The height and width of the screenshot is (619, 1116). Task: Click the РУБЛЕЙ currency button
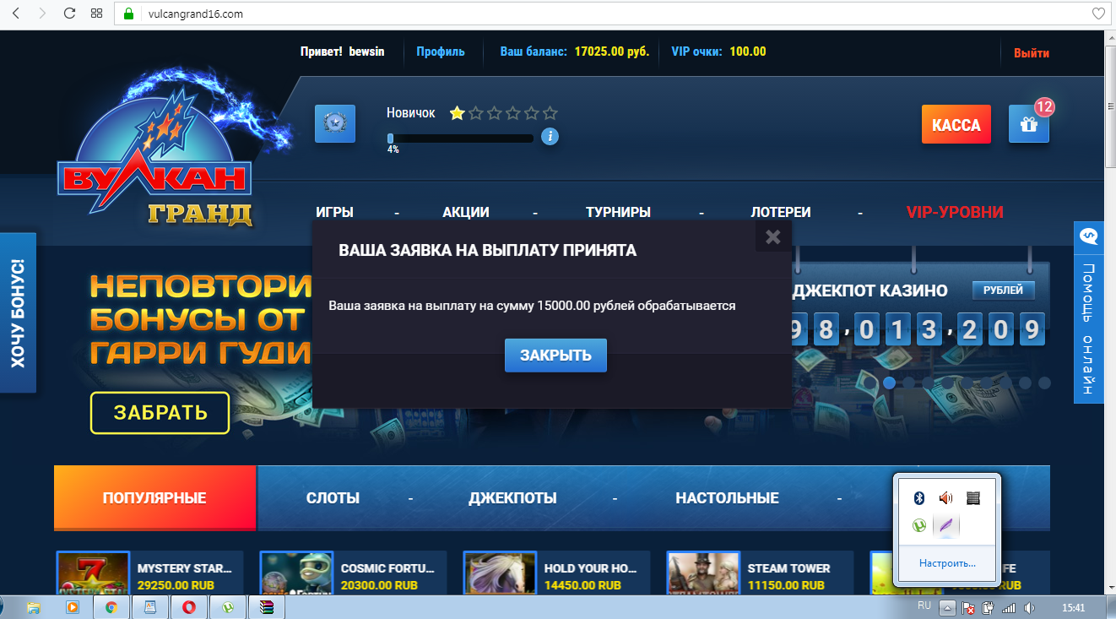coord(1003,290)
